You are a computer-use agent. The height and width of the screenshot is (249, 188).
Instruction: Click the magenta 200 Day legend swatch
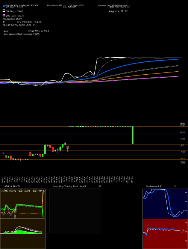(4, 15)
